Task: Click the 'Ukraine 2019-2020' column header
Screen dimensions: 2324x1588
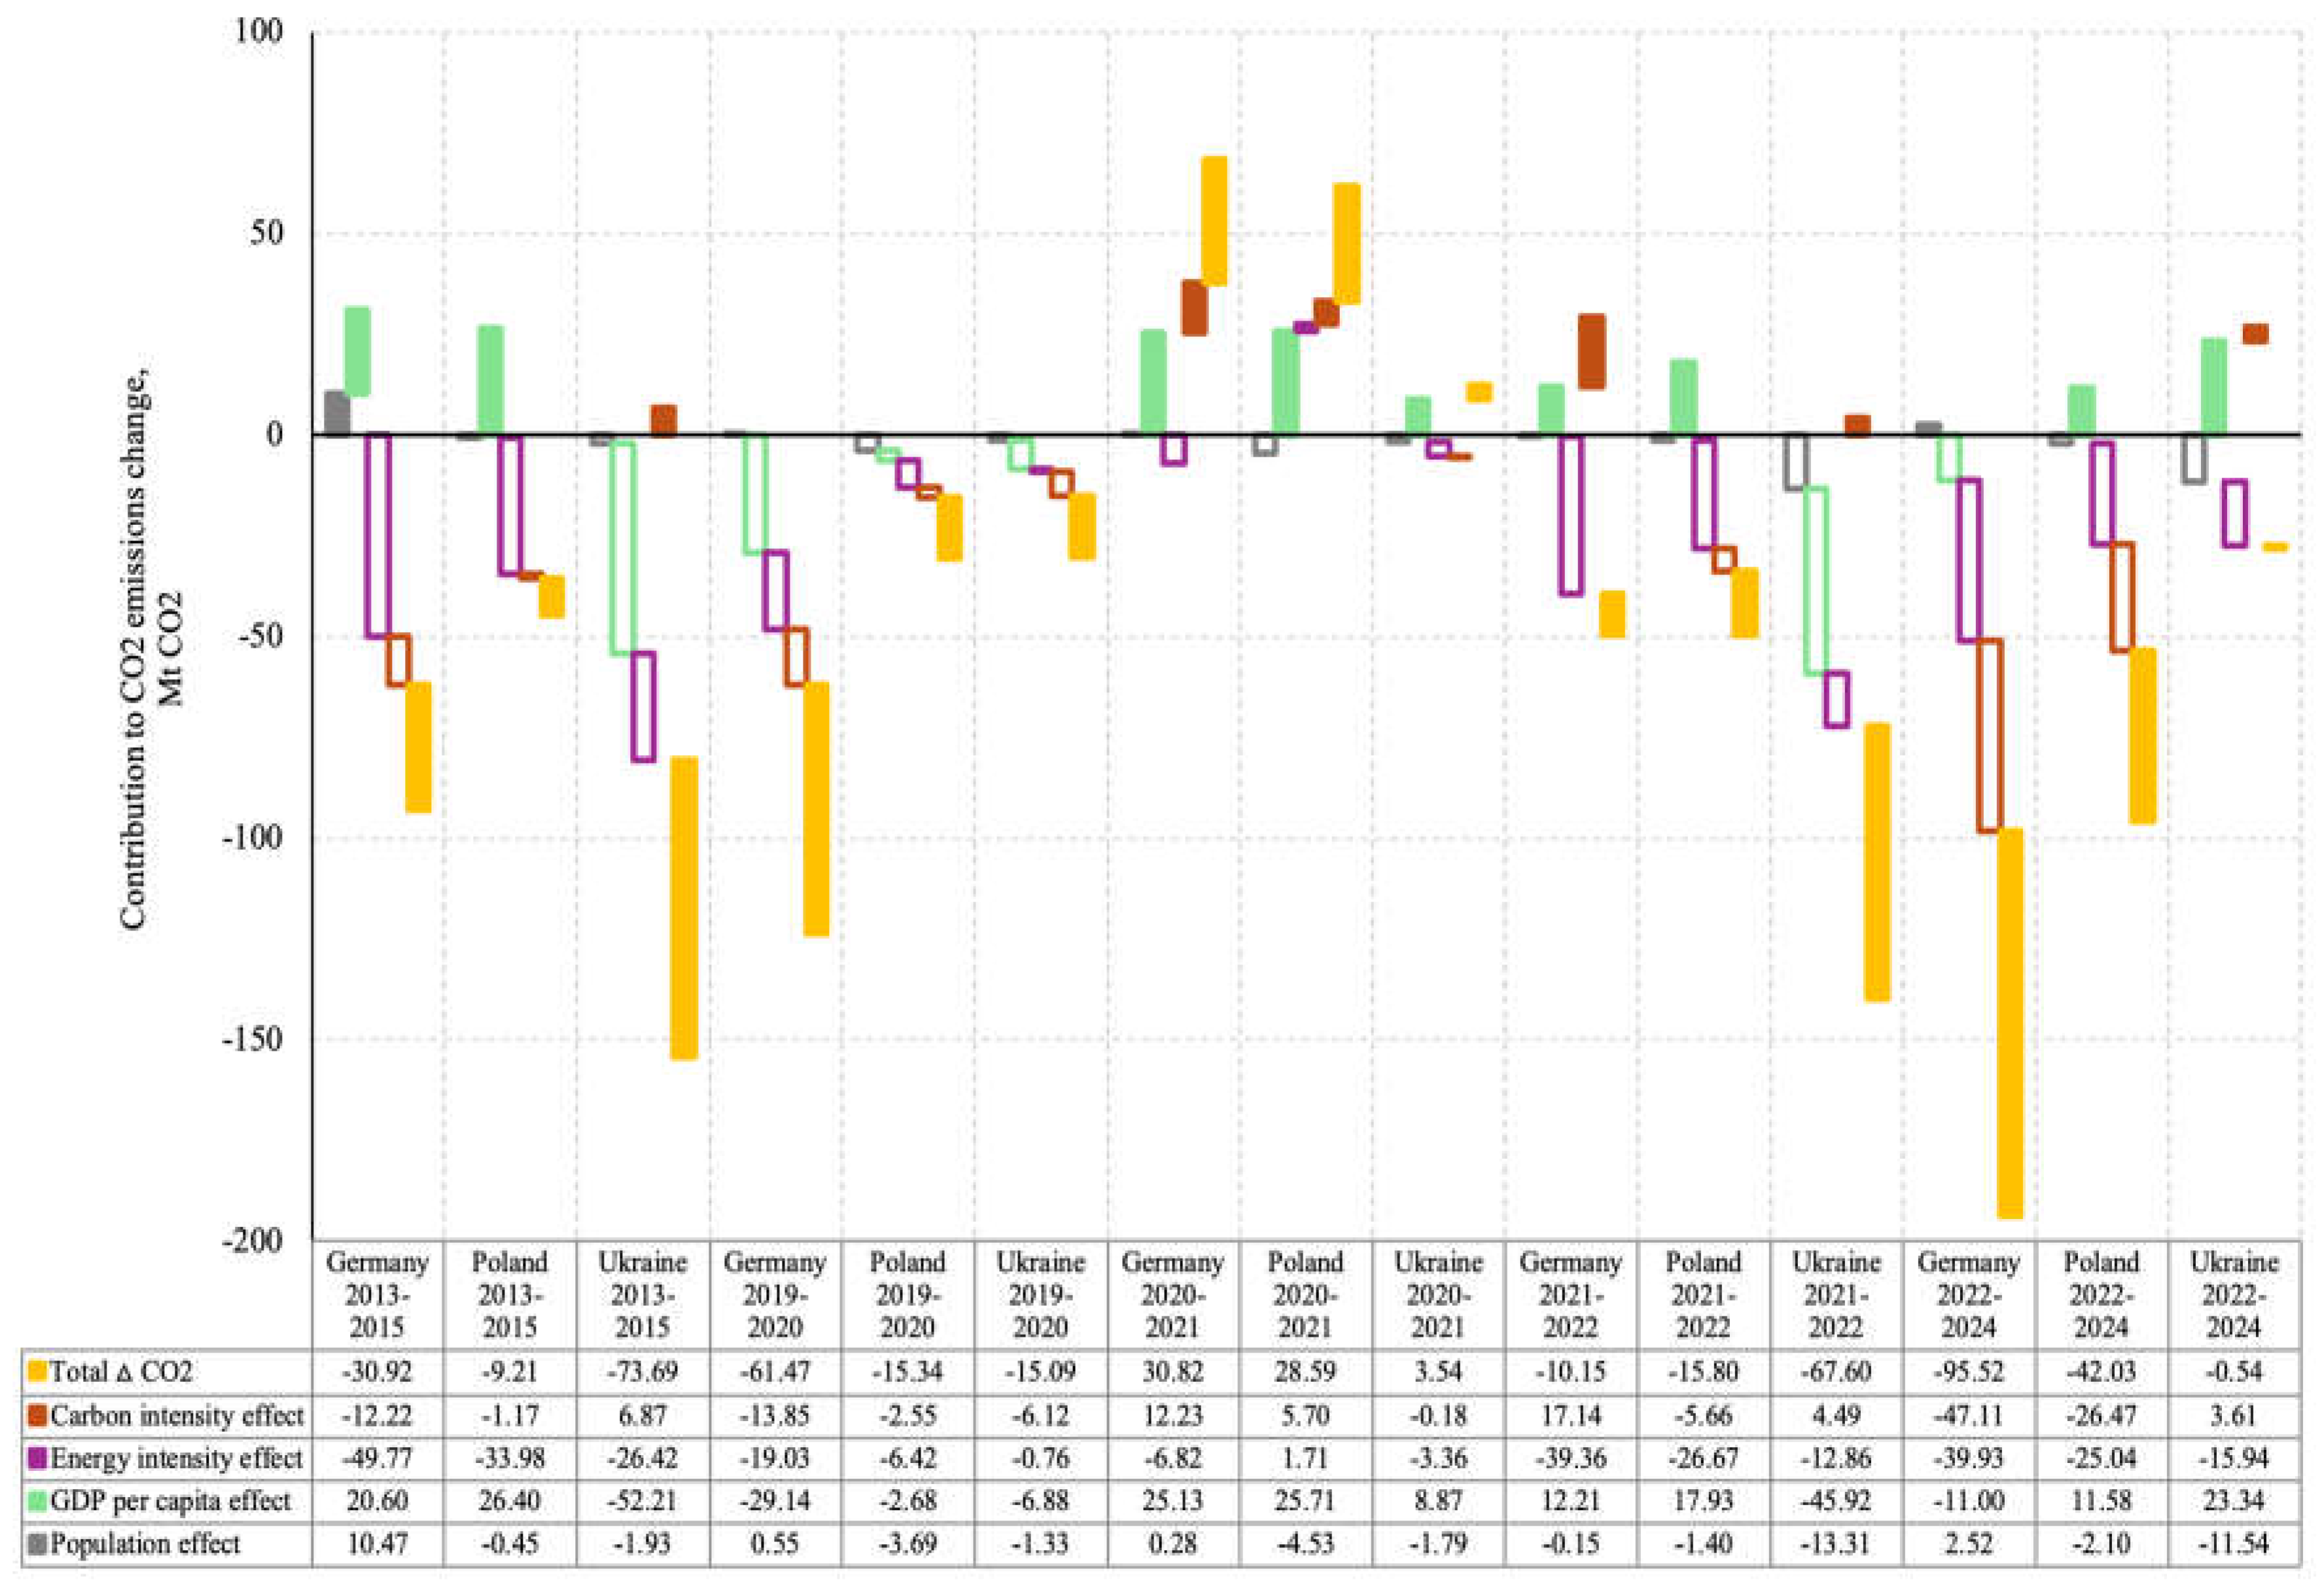Action: click(1040, 1294)
